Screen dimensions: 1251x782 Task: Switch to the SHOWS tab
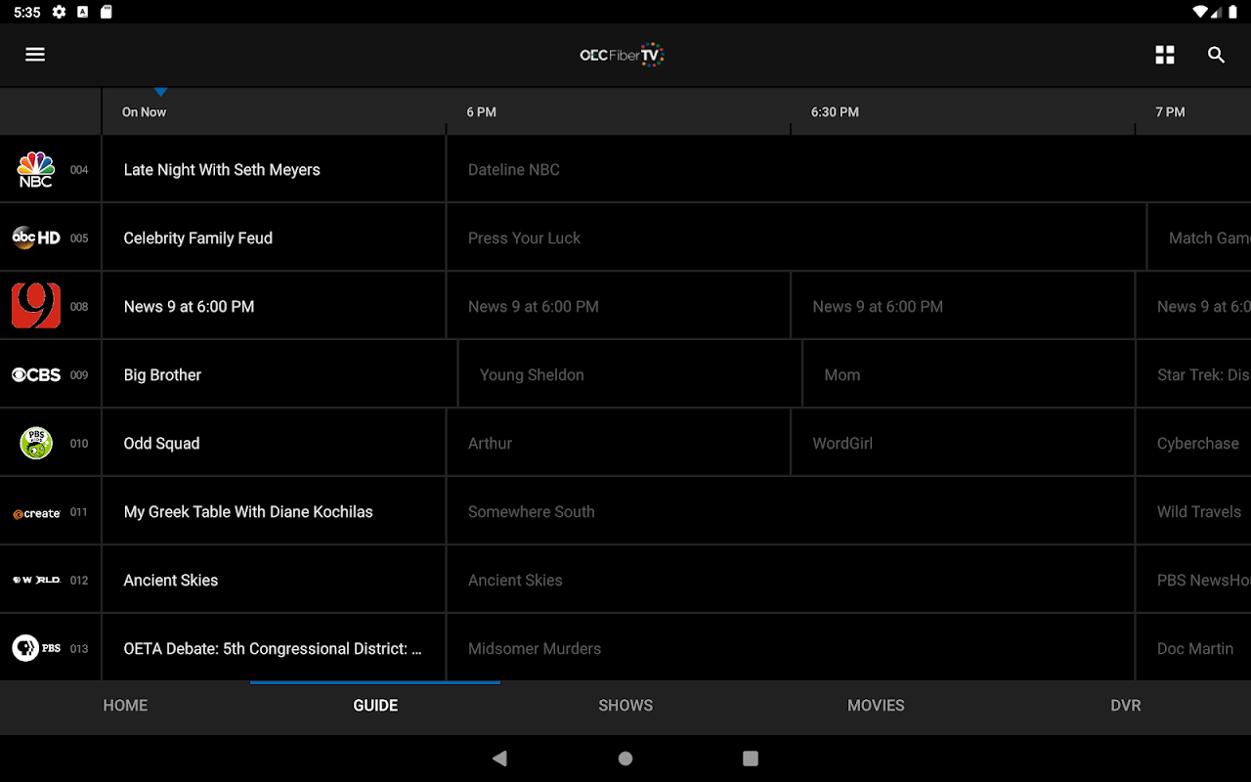coord(625,705)
